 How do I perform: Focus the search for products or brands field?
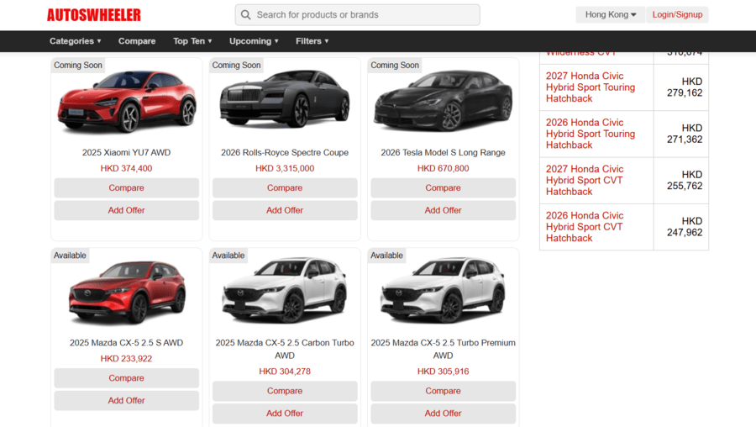[357, 15]
